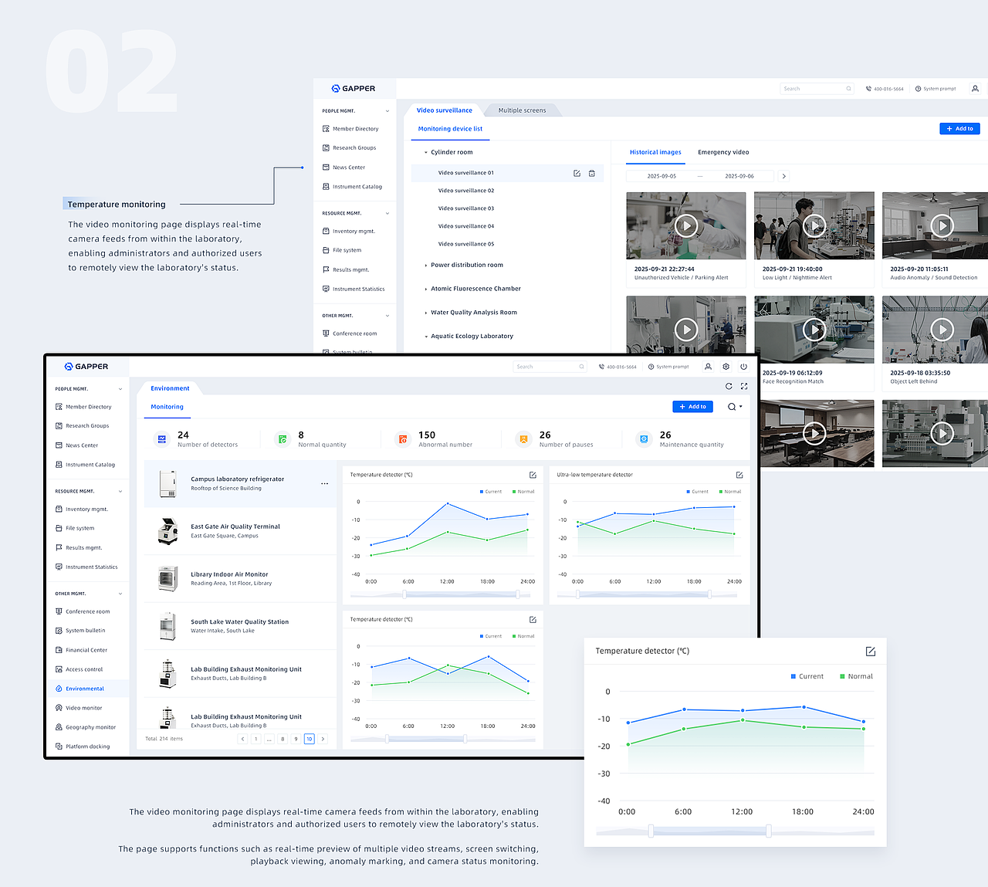Collapse PEOPLE MGMT. in Video surveillance window sidebar

click(x=387, y=111)
